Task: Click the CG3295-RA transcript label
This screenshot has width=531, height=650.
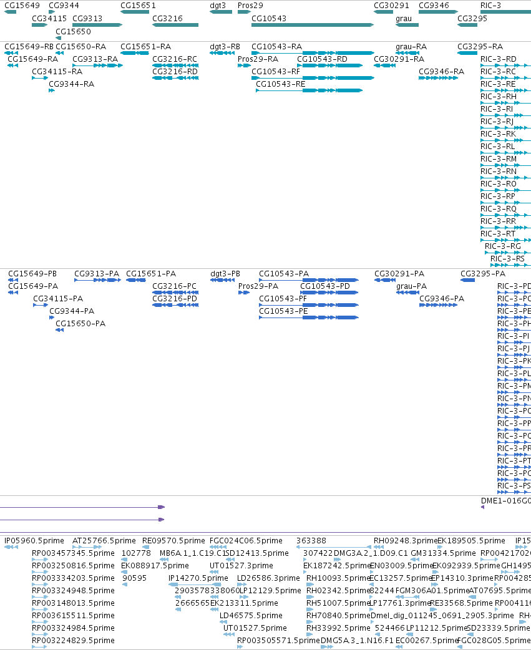Action: point(480,46)
